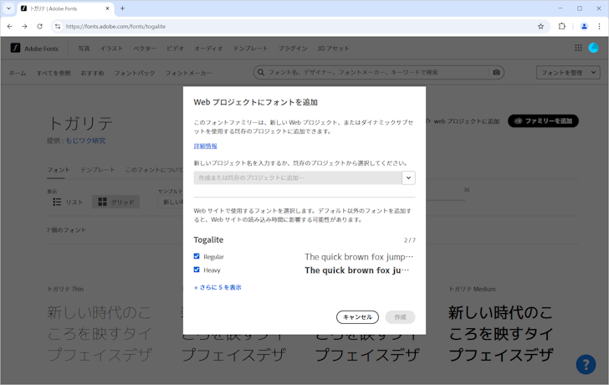
Task: Reload the page in browser
Action: pos(39,26)
